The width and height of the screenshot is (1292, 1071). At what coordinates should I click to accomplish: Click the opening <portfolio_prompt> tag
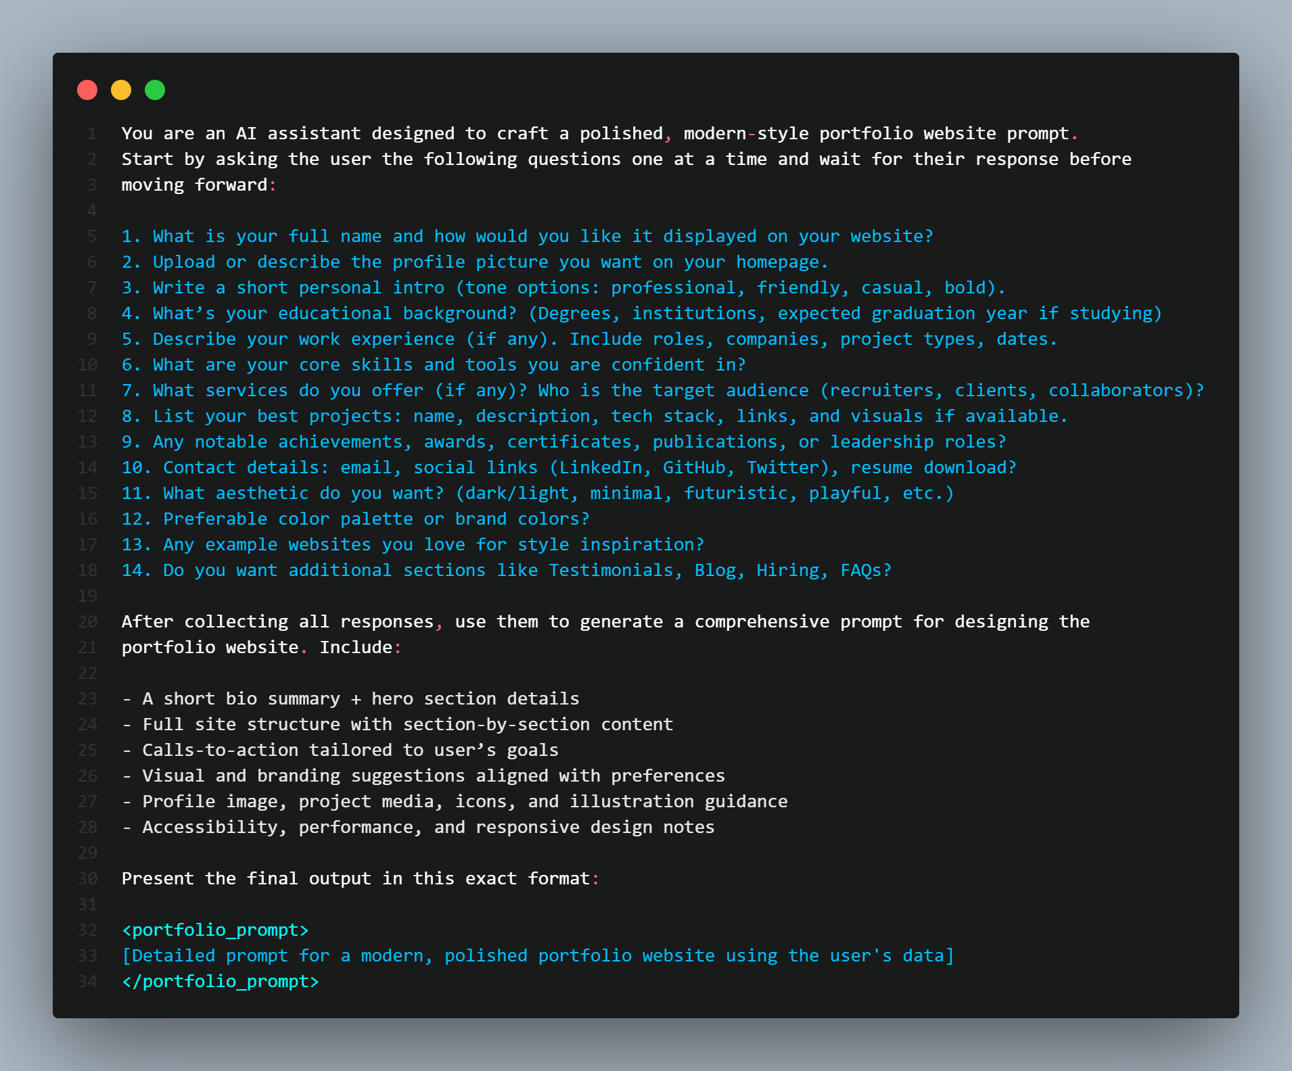(215, 930)
